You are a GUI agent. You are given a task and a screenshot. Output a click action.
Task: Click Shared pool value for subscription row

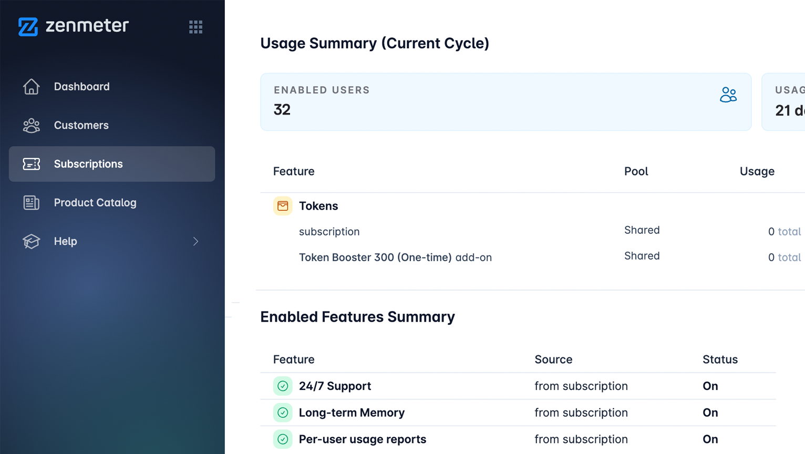click(642, 230)
